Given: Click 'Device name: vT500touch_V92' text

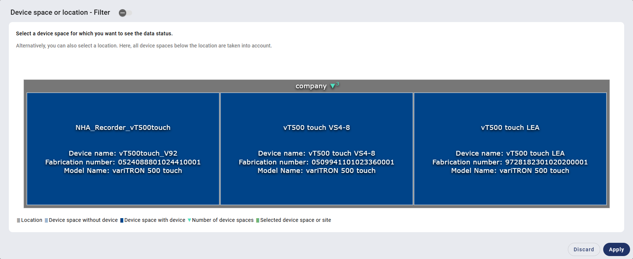Looking at the screenshot, I should coord(123,153).
